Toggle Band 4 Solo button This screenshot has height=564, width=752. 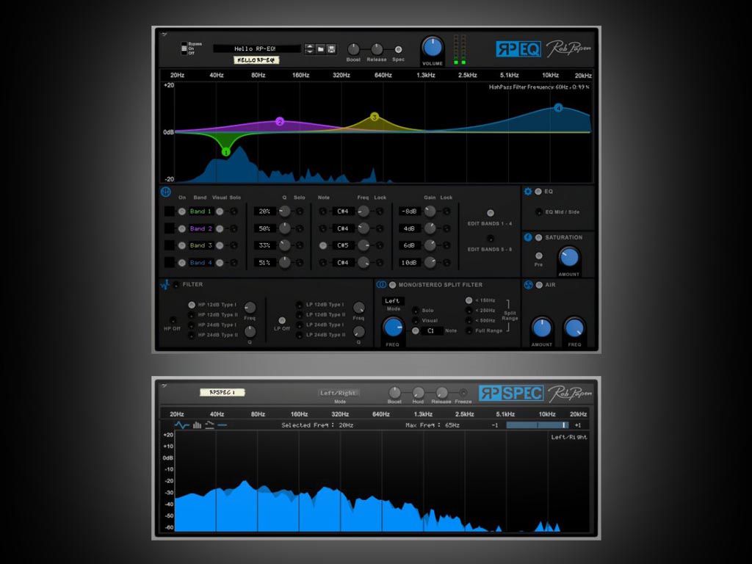point(234,263)
